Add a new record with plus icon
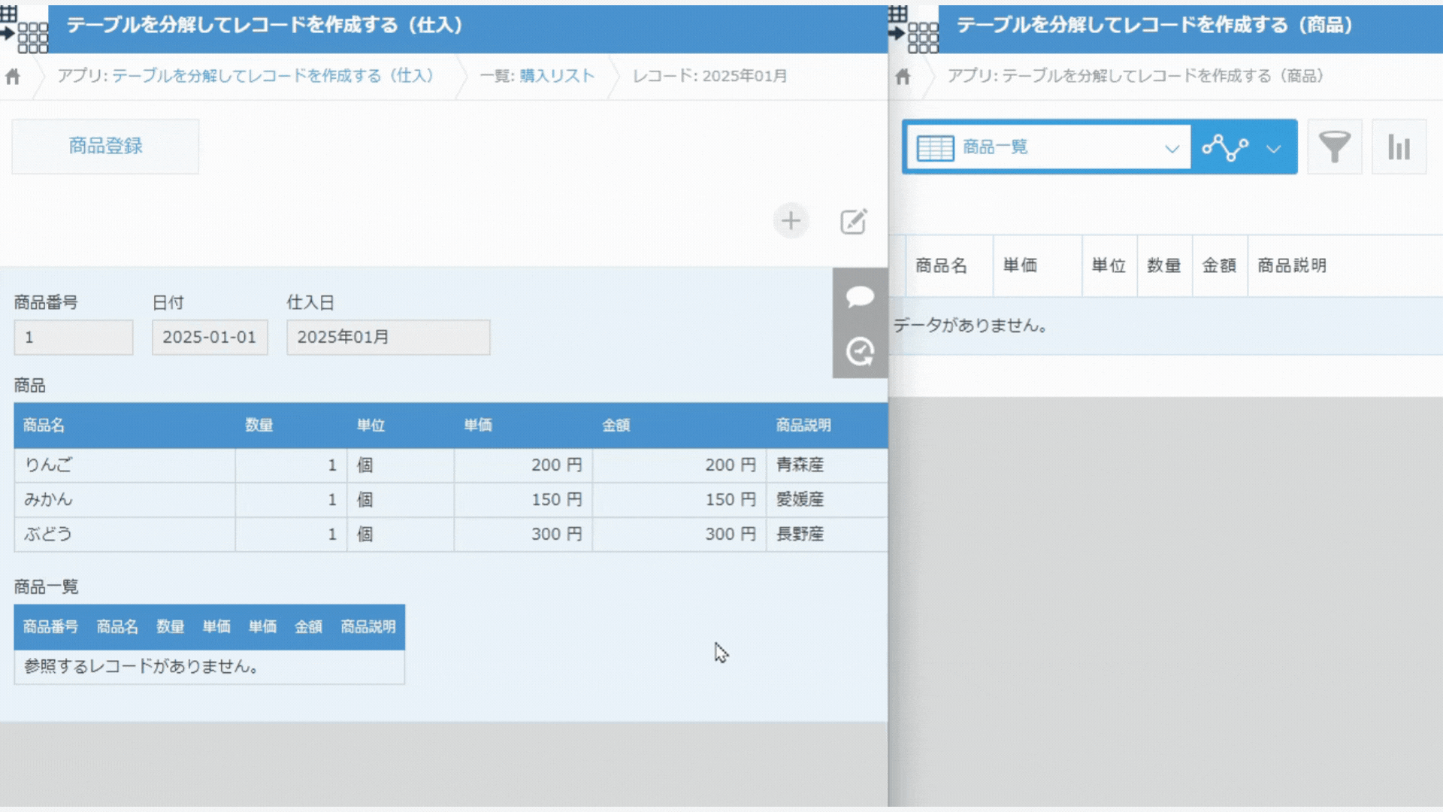Image resolution: width=1443 pixels, height=812 pixels. (791, 221)
